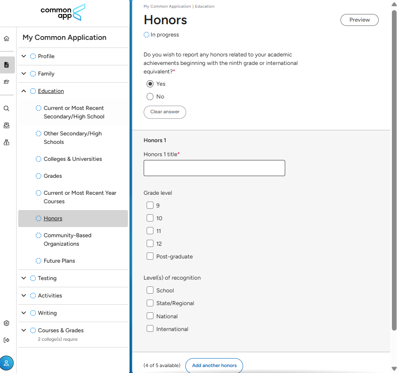Image resolution: width=397 pixels, height=373 pixels.
Task: Open Grades in the Education menu
Action: pyautogui.click(x=53, y=176)
